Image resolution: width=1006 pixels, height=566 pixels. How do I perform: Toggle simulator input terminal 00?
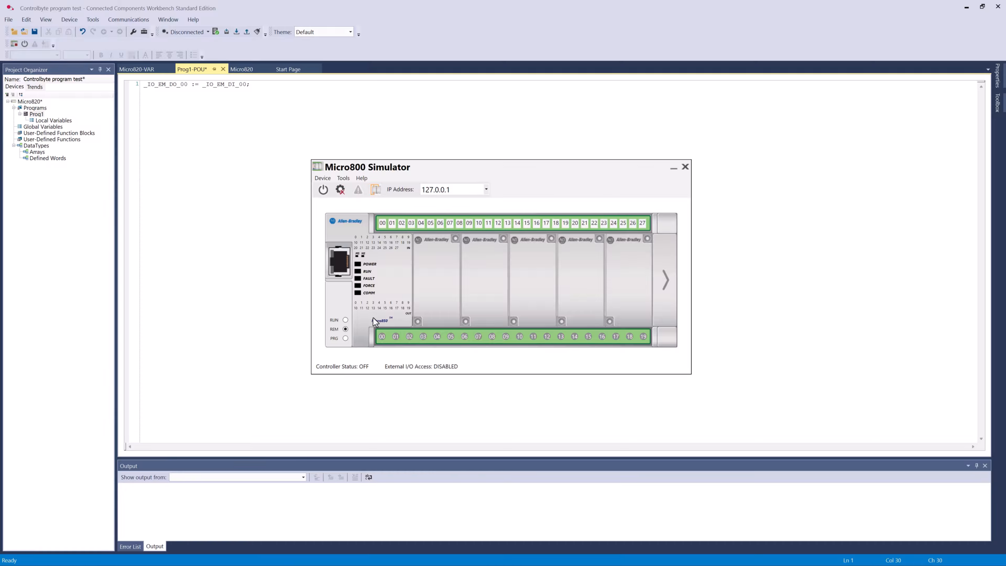[382, 223]
